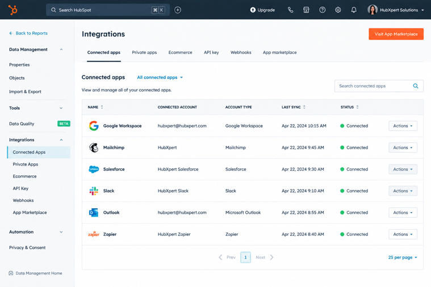Click the Mailchimp monkey icon
This screenshot has height=287, width=431.
click(x=94, y=147)
